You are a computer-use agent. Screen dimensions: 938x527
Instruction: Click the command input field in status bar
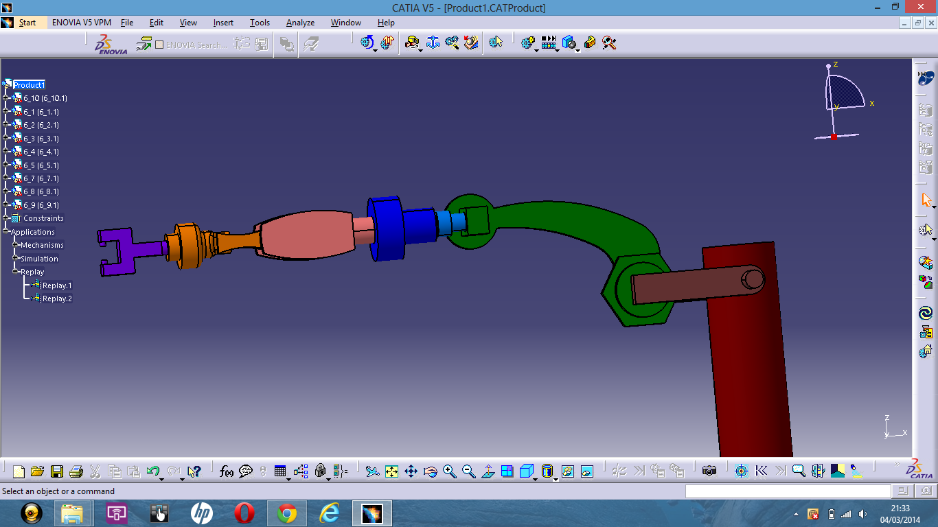pyautogui.click(x=788, y=491)
